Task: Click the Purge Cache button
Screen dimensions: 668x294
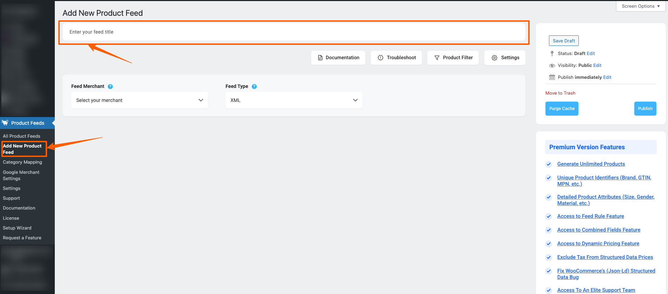Action: point(562,109)
